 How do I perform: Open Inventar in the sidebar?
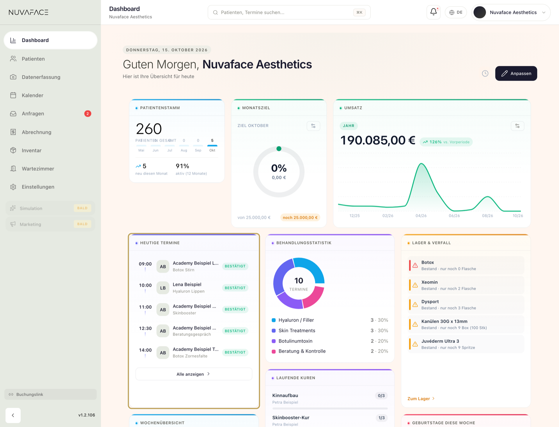50,150
